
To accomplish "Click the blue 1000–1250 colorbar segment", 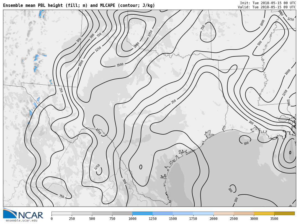I will click(142, 213).
